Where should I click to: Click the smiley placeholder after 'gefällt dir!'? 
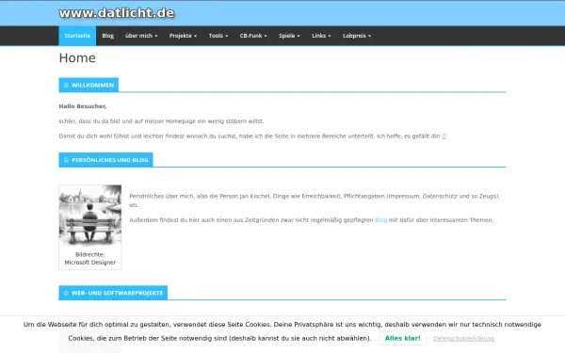[444, 136]
